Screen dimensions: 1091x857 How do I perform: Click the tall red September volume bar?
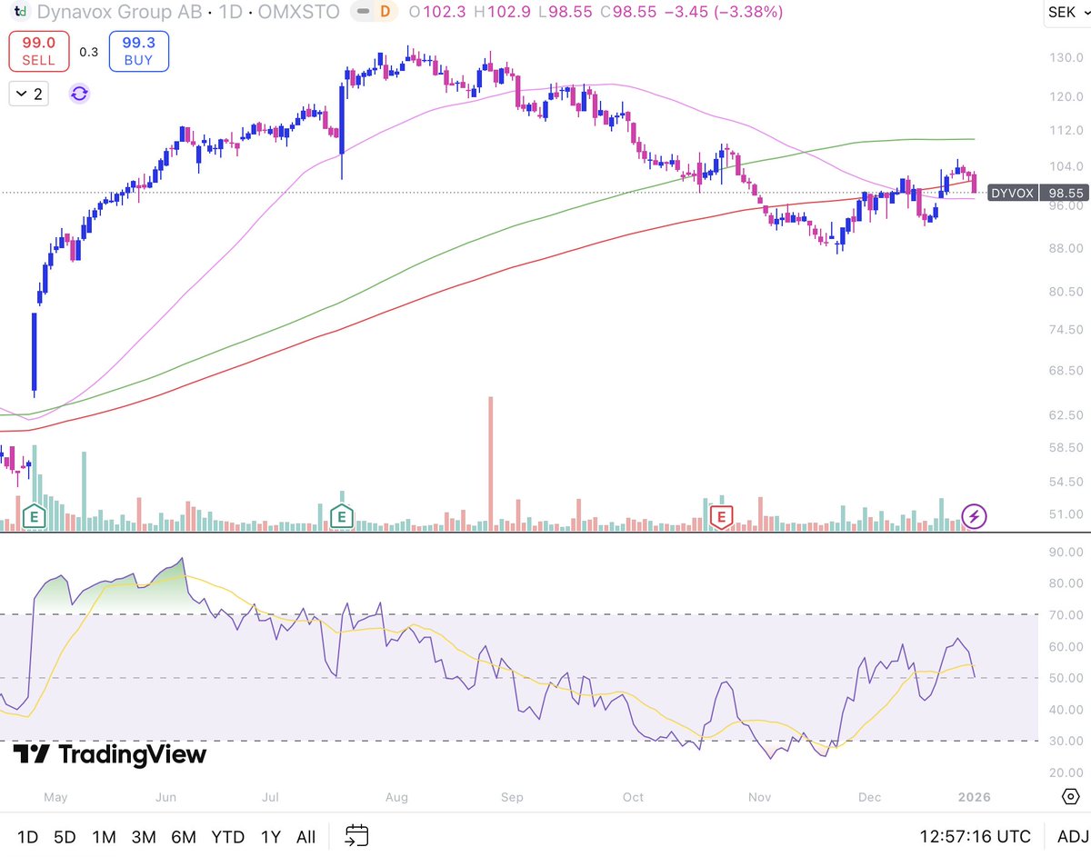[x=491, y=463]
